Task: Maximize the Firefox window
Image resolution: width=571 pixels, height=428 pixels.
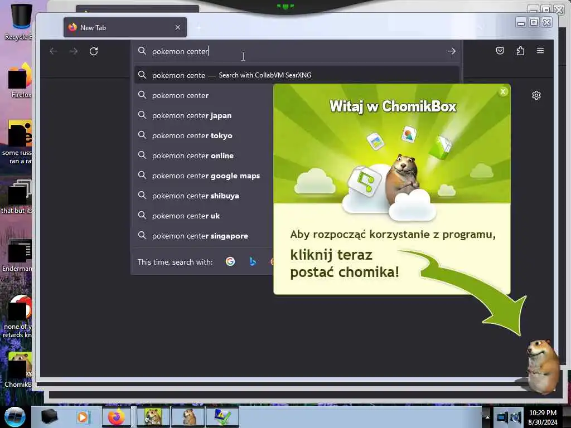Action: [x=534, y=22]
